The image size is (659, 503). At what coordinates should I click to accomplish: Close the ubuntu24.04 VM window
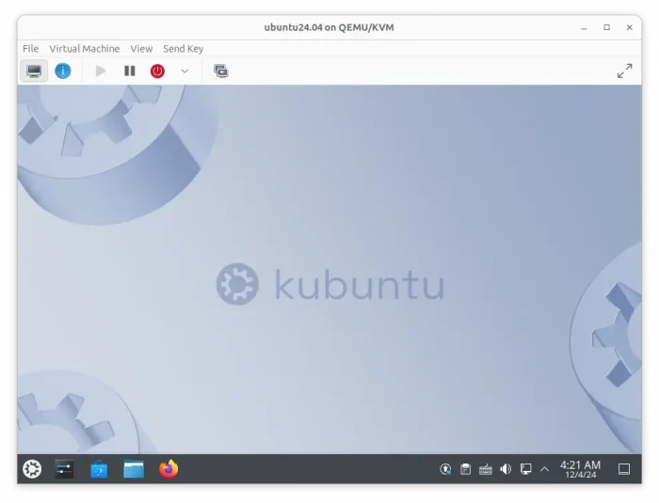[x=629, y=27]
